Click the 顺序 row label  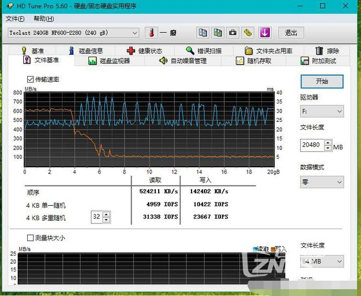tap(33, 192)
